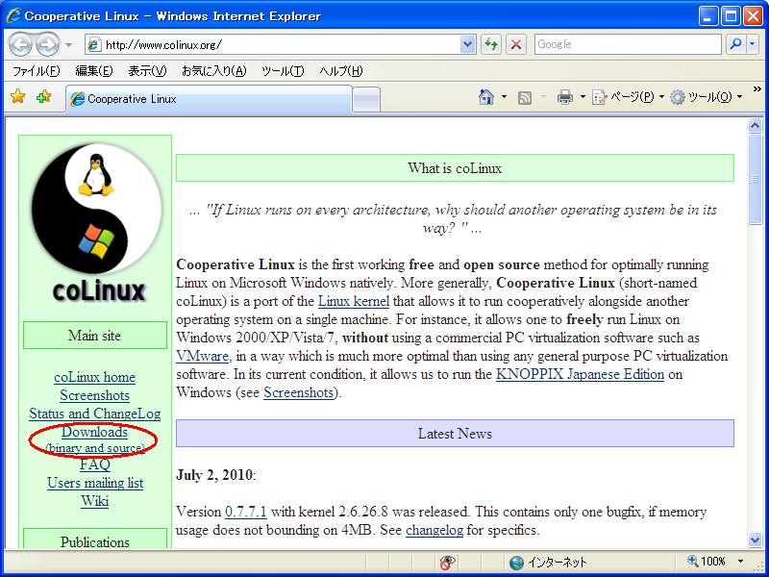Expand the printer options dropdown arrow

coord(583,97)
